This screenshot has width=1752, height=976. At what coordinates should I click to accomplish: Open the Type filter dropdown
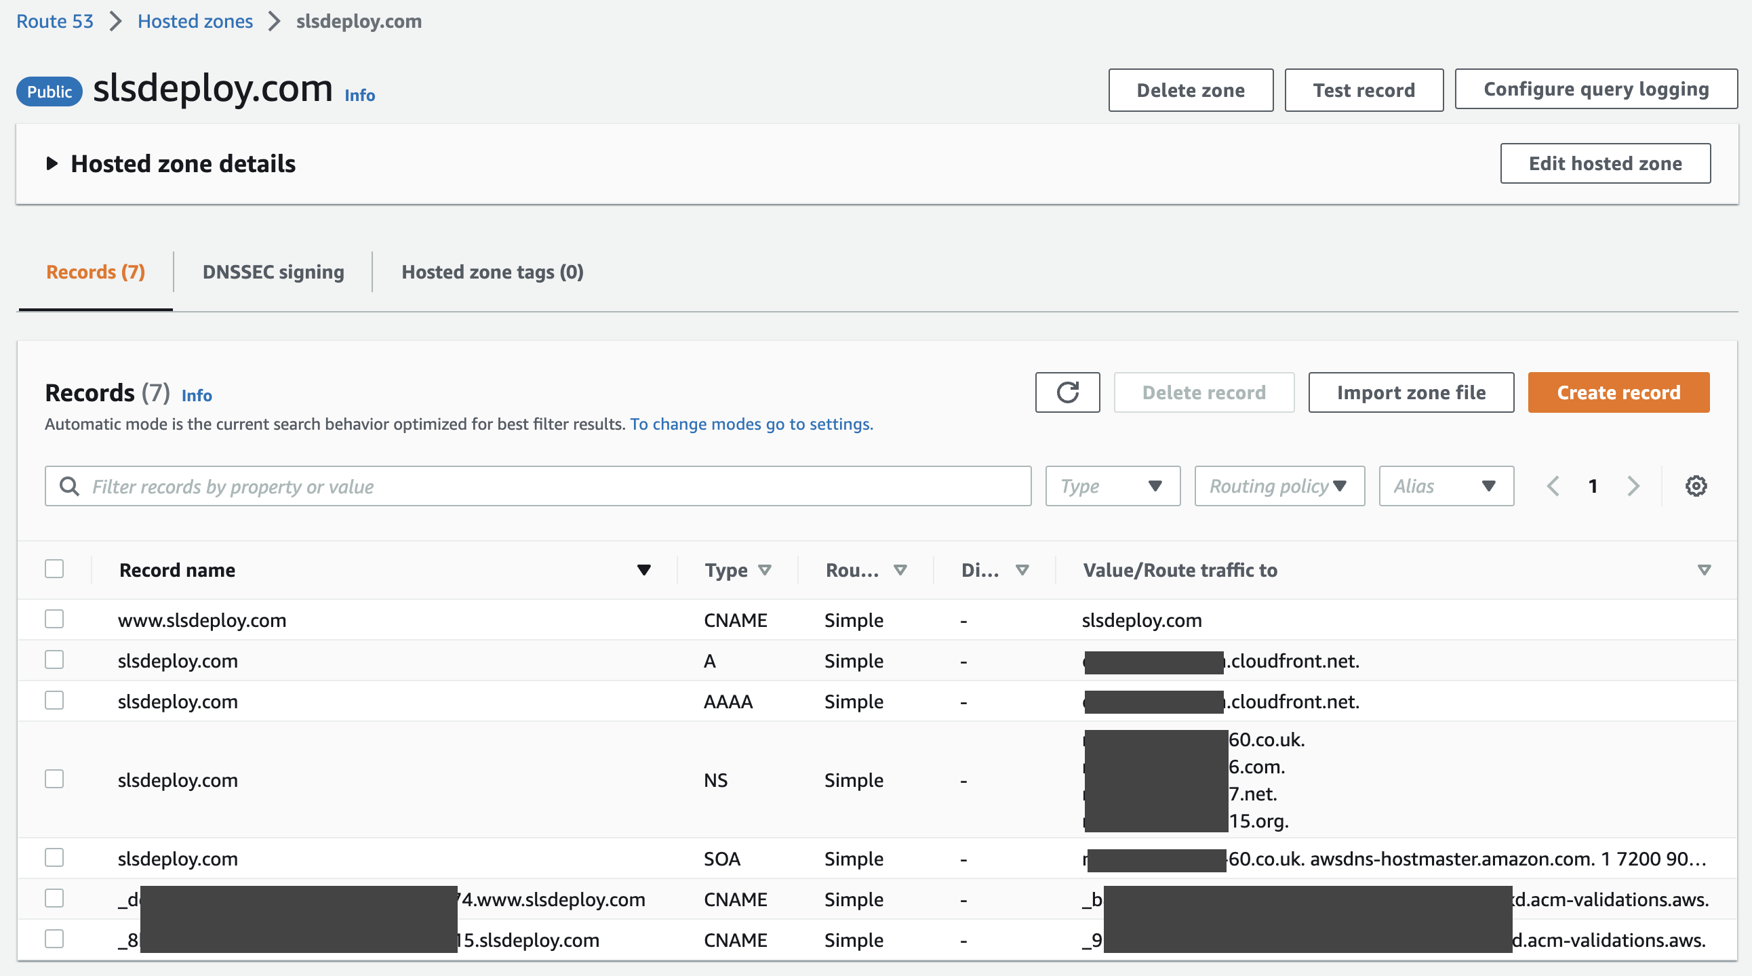pos(1113,486)
